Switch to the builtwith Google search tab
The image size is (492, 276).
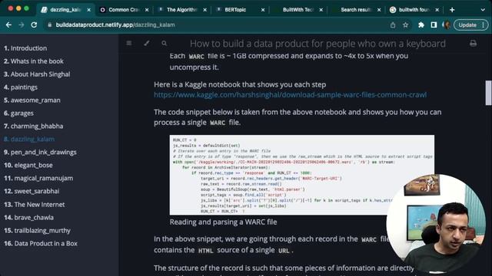414,10
